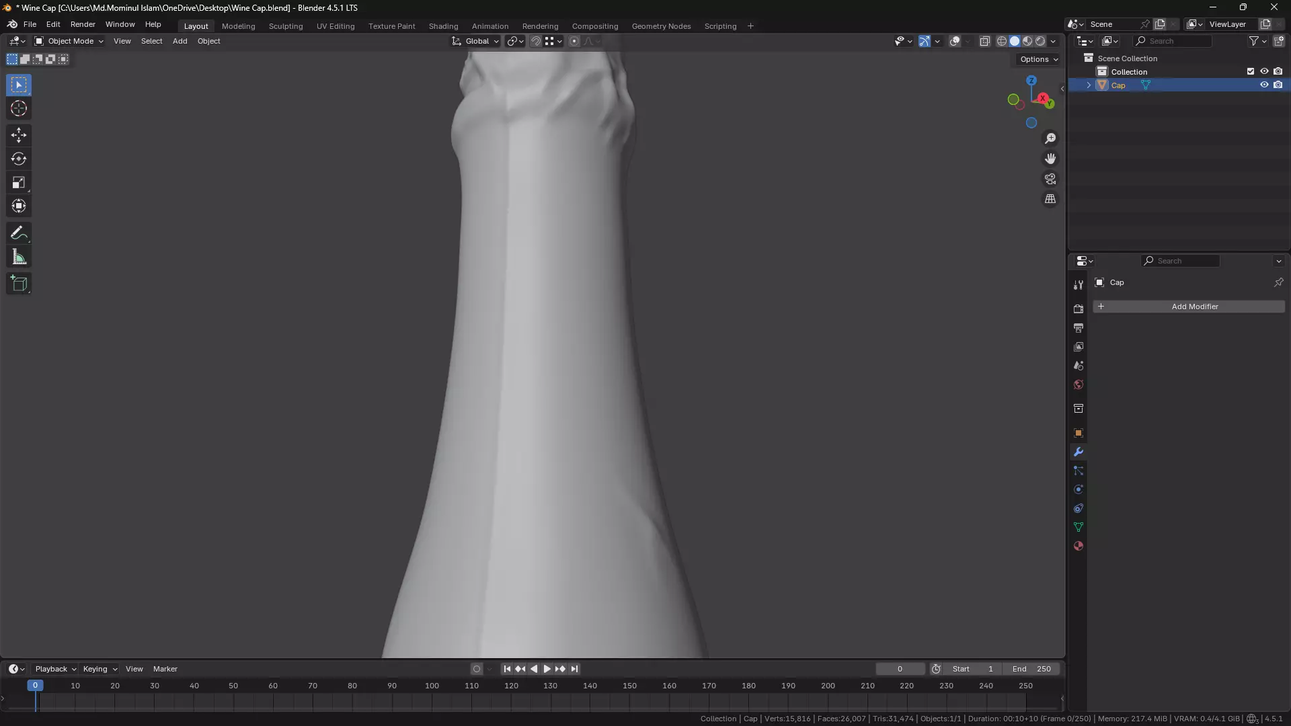The width and height of the screenshot is (1291, 726).
Task: Play the animation forward
Action: pyautogui.click(x=547, y=669)
